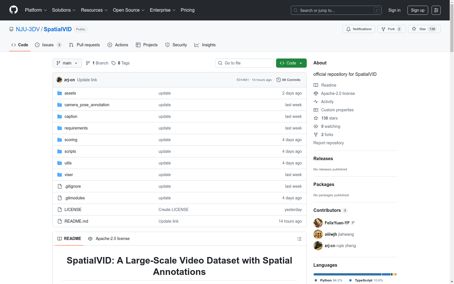Click the LICENSE file icon
This screenshot has height=284, width=454.
point(60,210)
